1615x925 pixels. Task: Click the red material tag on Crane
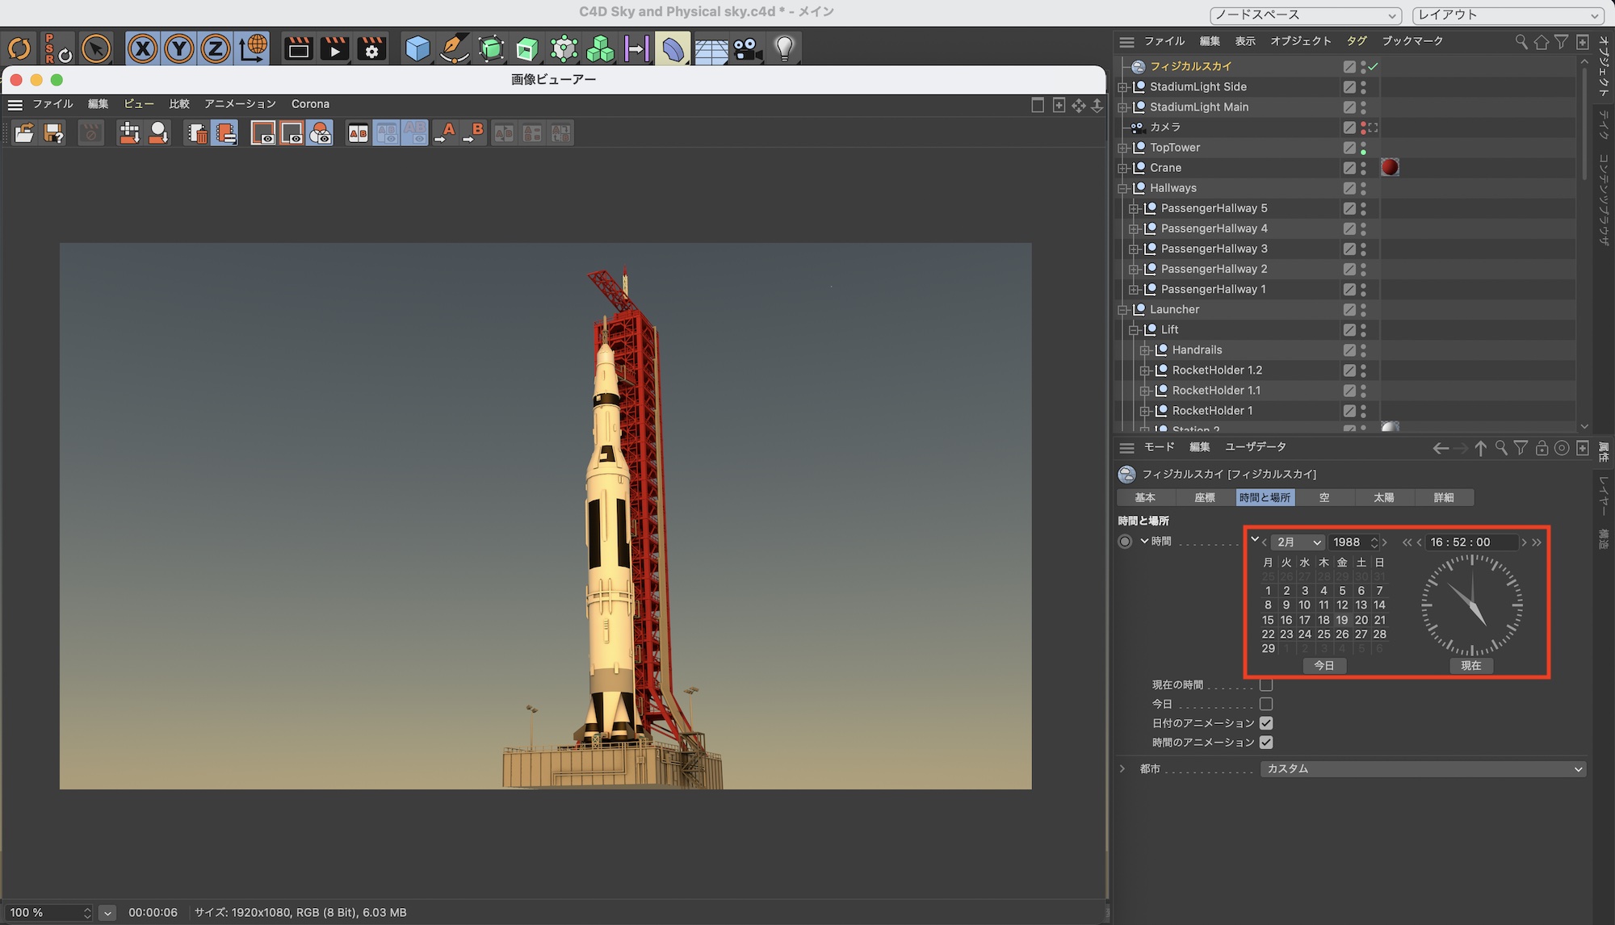pyautogui.click(x=1390, y=168)
